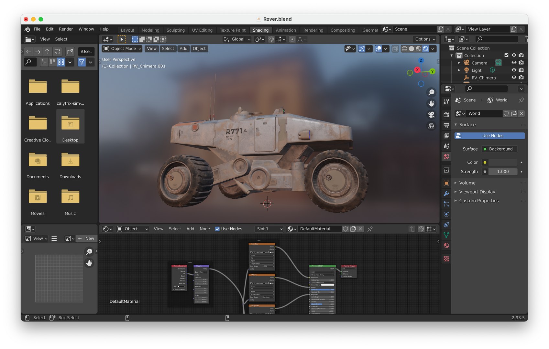Select solid viewport shading
The height and width of the screenshot is (349, 549).
click(412, 49)
